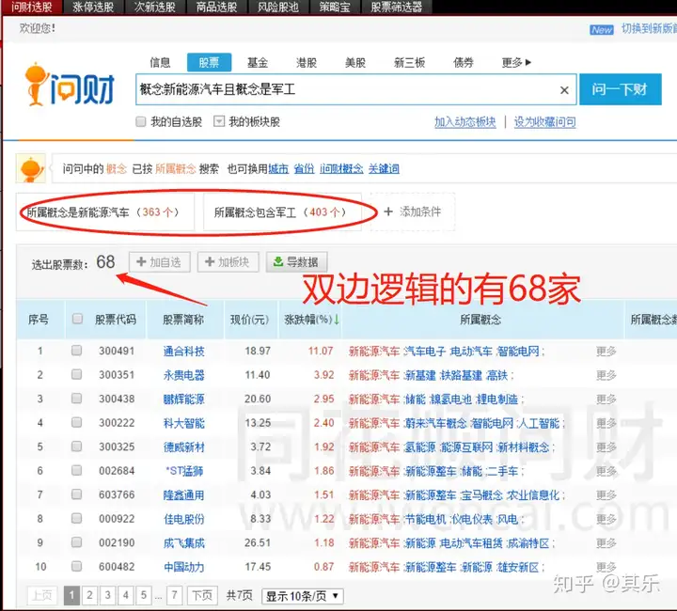This screenshot has height=611, width=677.
Task: Click the 加自选 button
Action: (x=159, y=262)
